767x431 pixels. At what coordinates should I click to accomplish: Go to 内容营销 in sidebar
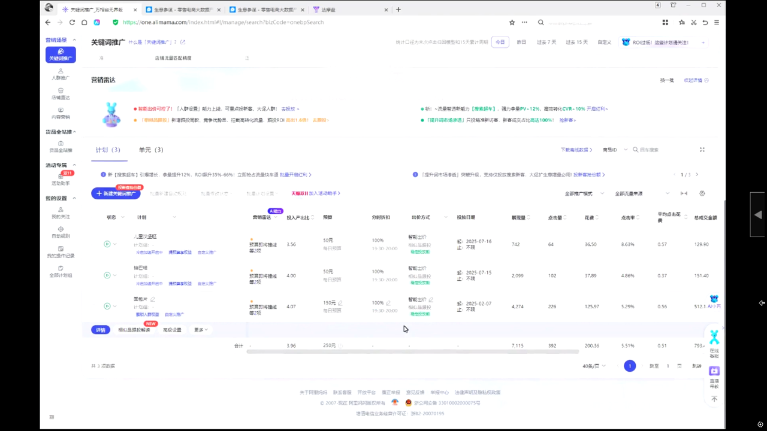60,114
